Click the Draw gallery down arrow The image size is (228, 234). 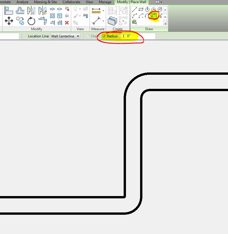(165, 17)
